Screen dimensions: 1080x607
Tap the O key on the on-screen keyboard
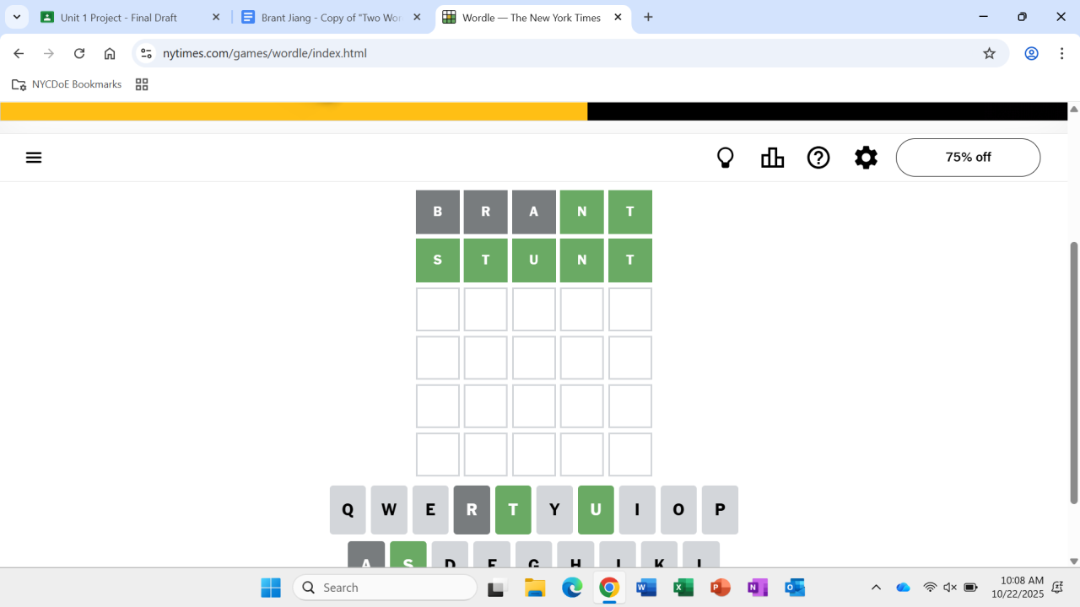[x=678, y=510]
